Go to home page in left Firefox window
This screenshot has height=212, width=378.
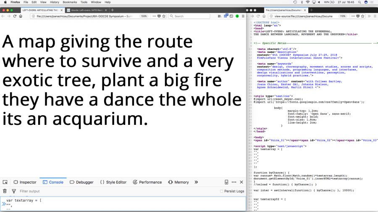click(x=21, y=16)
